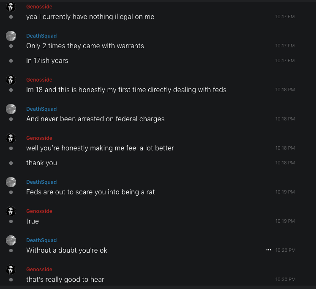Image resolution: width=316 pixels, height=289 pixels.
Task: Click the "Feds are out to scare you" message
Action: click(x=90, y=192)
